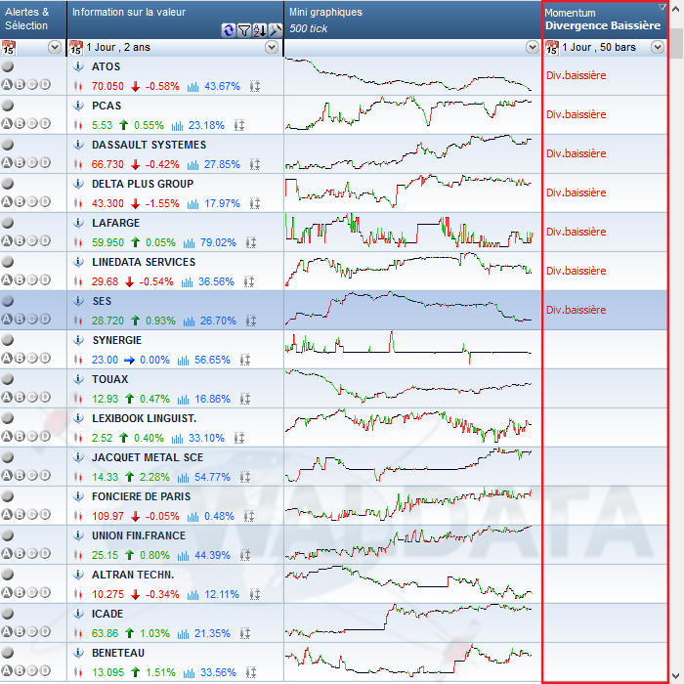Click 'Div.baissière' signal in SES row

(576, 310)
